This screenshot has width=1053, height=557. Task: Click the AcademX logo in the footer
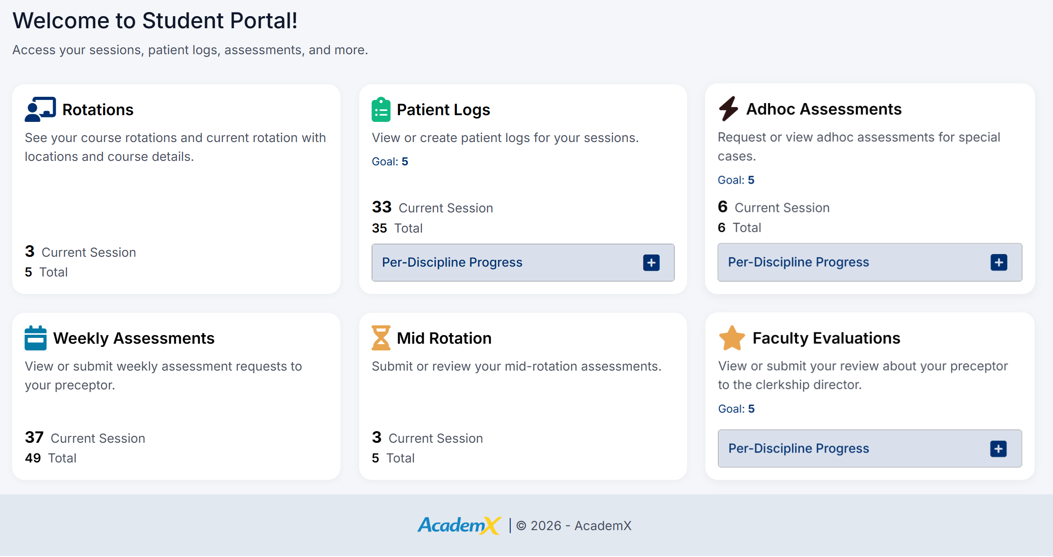point(460,525)
